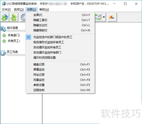
Task: Click the 员工列表 heading text
Action: pyautogui.click(x=12, y=52)
